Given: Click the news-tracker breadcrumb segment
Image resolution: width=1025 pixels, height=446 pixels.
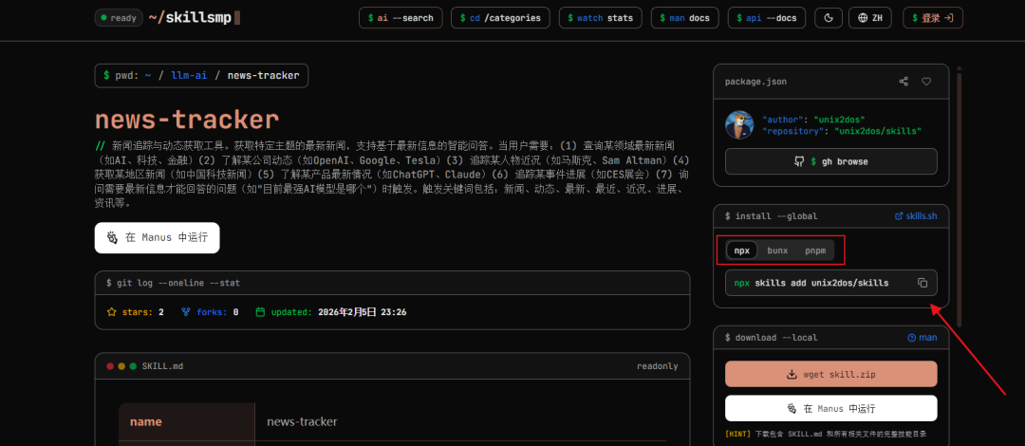Looking at the screenshot, I should pyautogui.click(x=264, y=75).
